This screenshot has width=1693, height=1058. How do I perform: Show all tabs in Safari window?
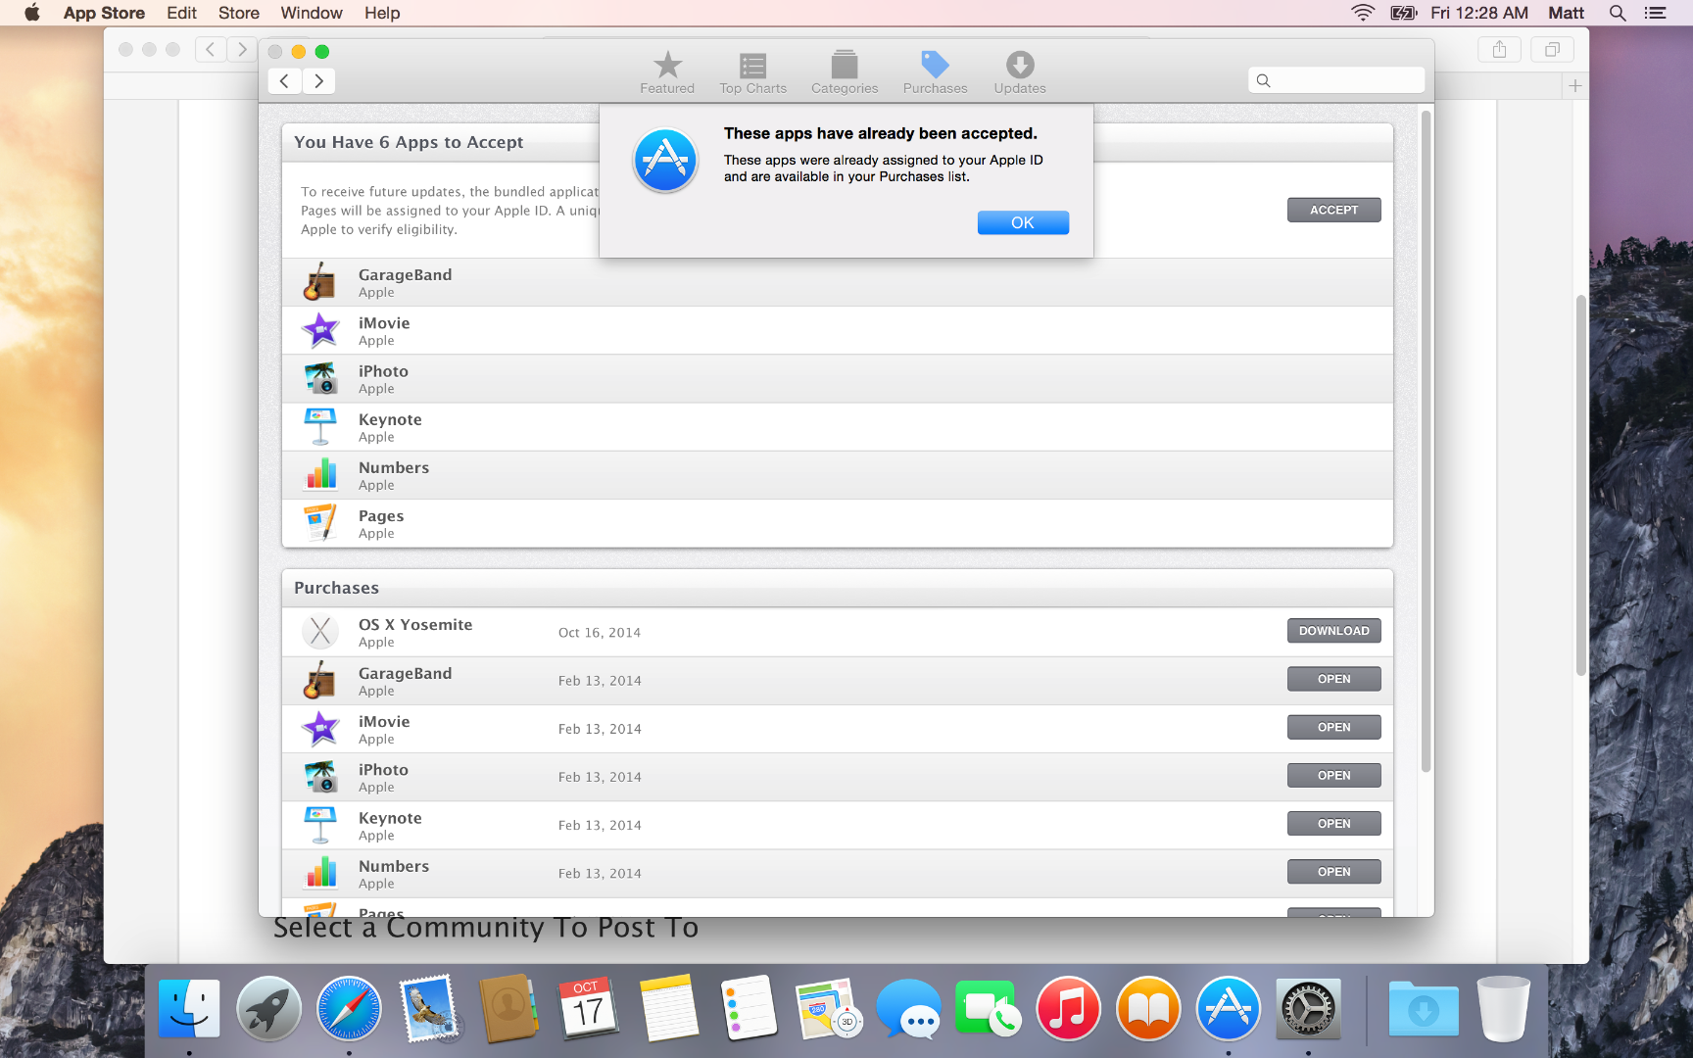point(1552,49)
